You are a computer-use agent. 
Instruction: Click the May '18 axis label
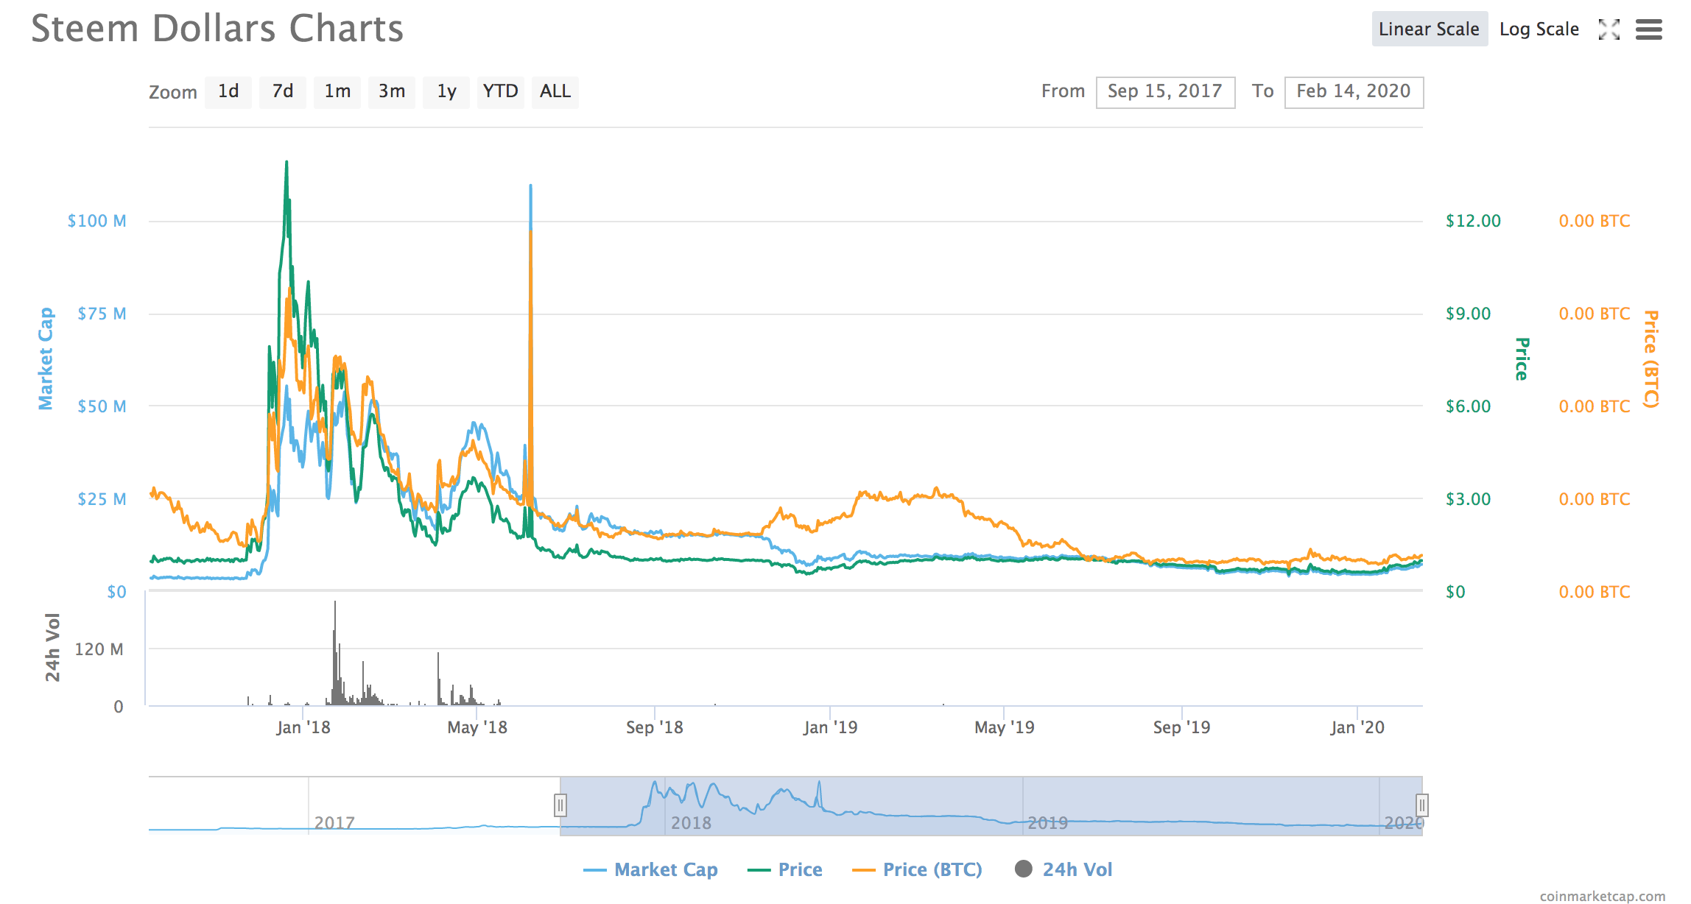(x=477, y=727)
